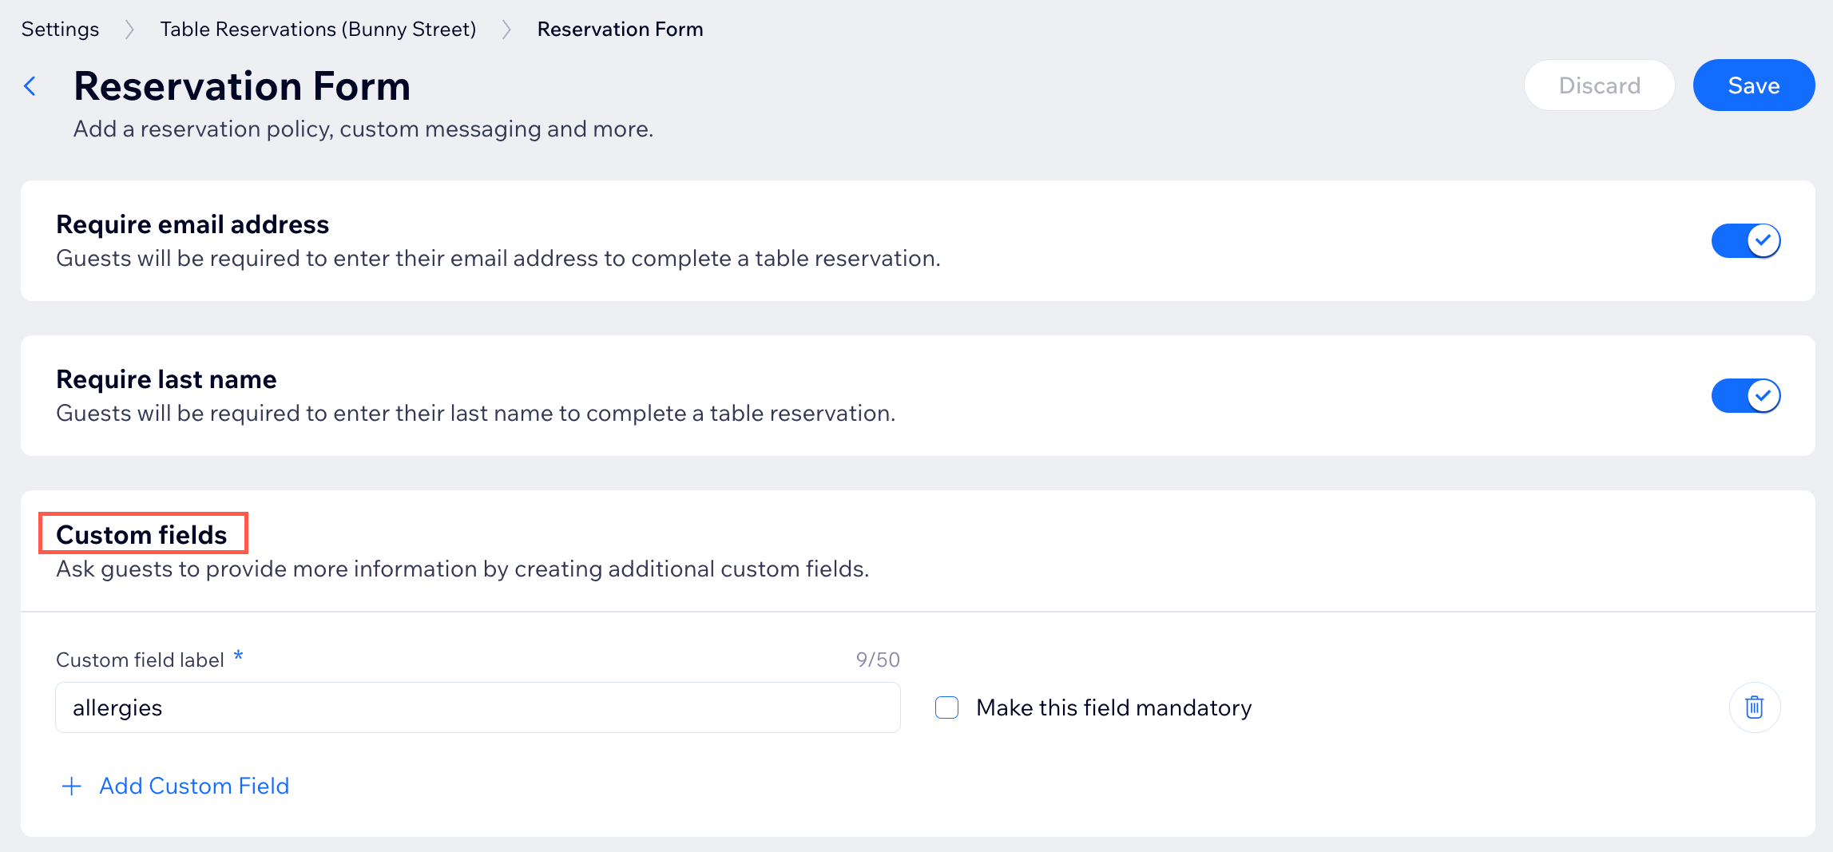
Task: Toggle off Require email address
Action: 1745,240
